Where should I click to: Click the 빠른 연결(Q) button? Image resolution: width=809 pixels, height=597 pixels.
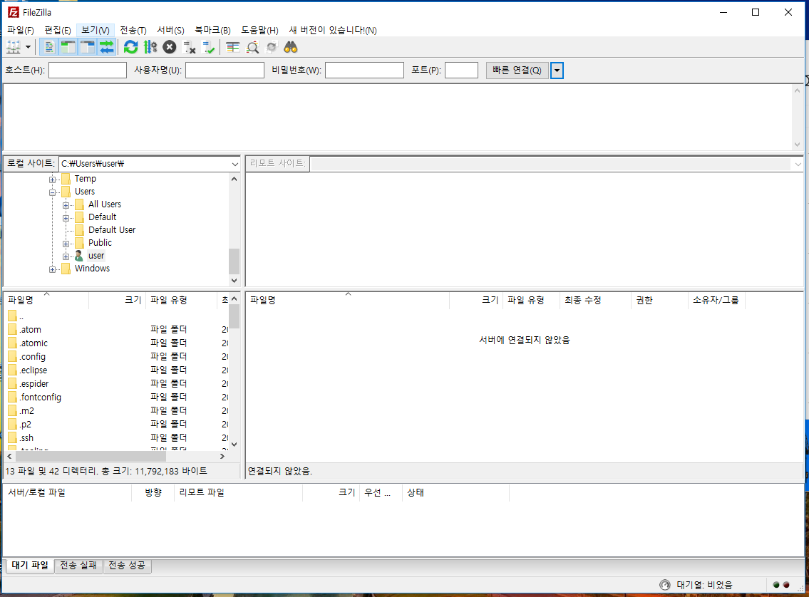point(517,70)
